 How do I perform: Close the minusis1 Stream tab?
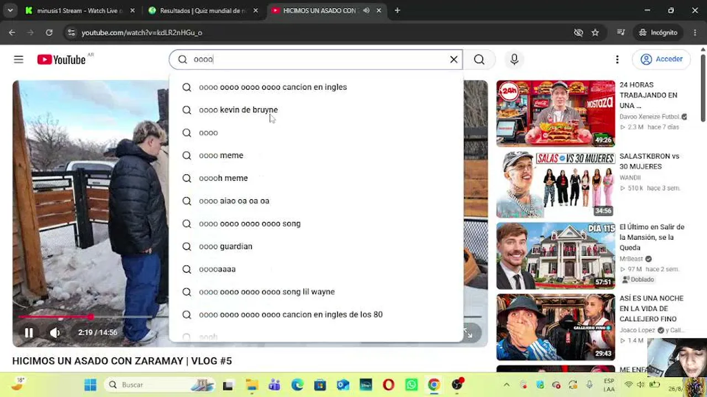pyautogui.click(x=132, y=10)
